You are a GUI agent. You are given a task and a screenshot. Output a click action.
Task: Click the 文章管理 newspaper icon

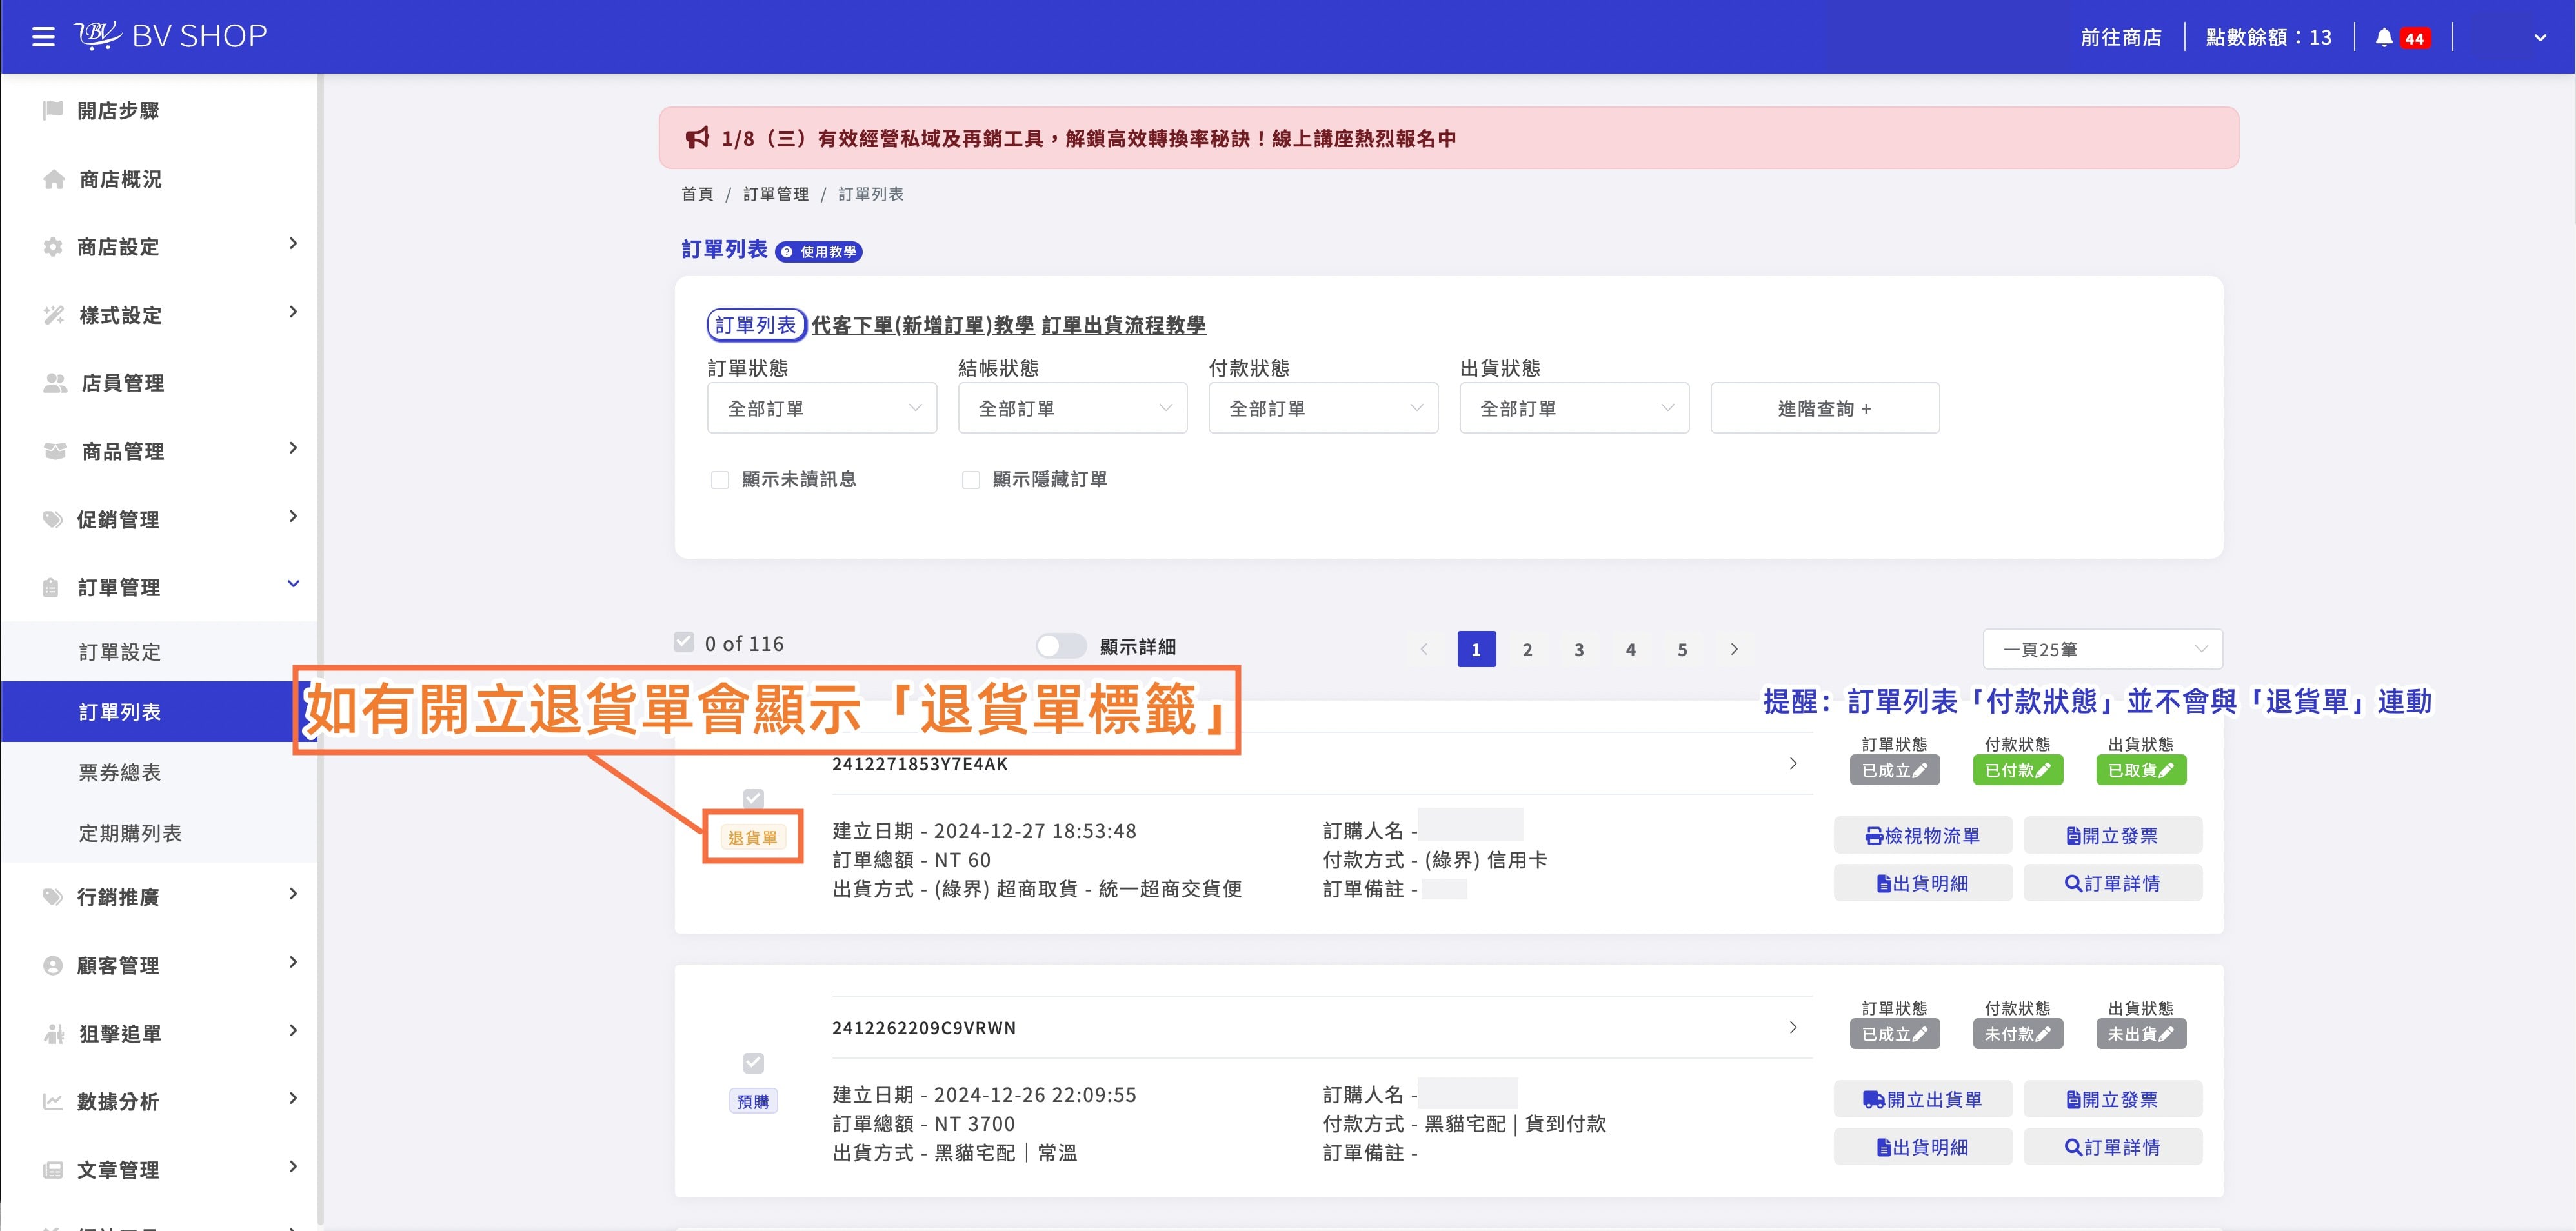coord(53,1169)
